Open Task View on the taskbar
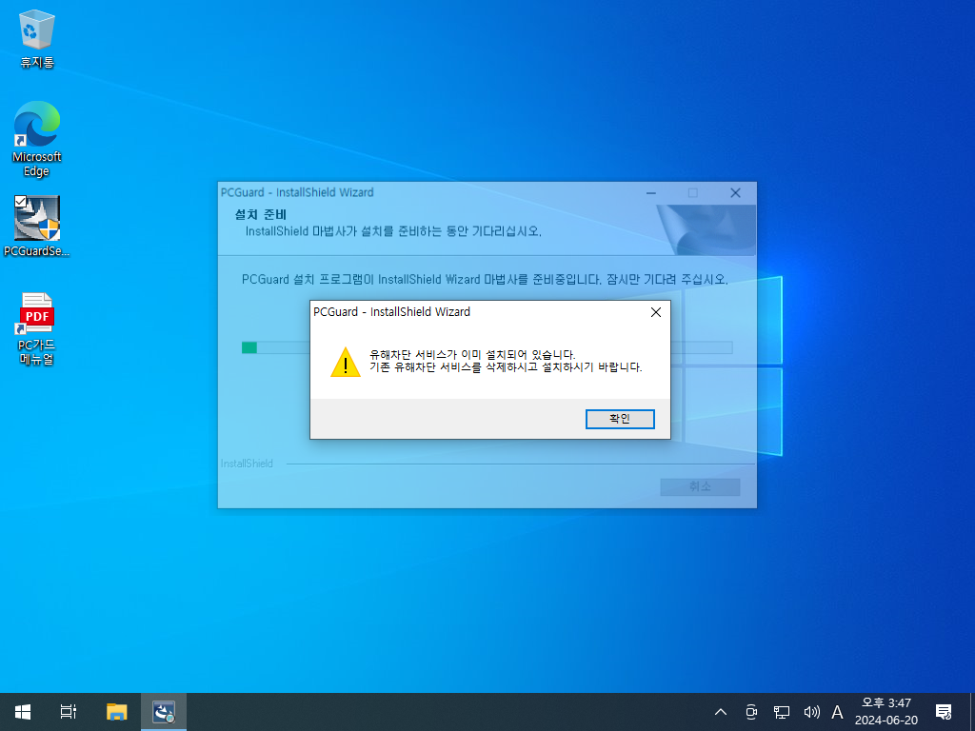Screen dimensions: 975x731 (69, 712)
